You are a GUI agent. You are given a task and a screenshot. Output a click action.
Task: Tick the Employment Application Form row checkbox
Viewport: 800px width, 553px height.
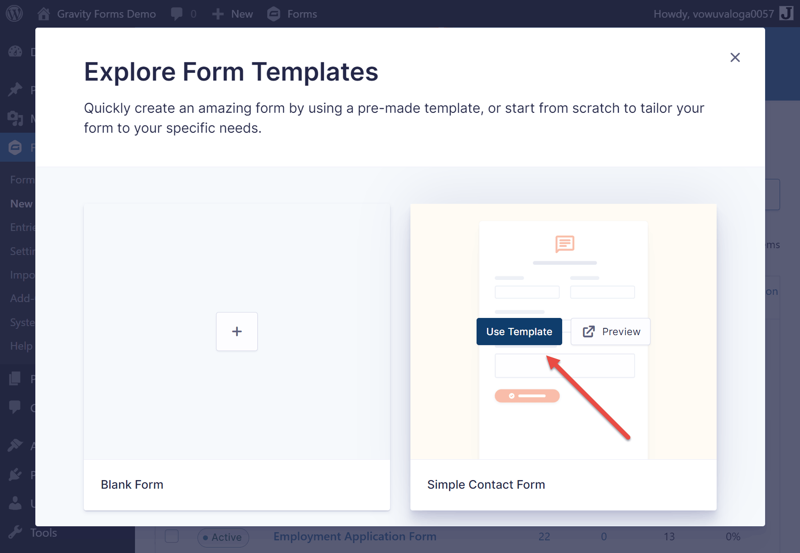coord(172,536)
